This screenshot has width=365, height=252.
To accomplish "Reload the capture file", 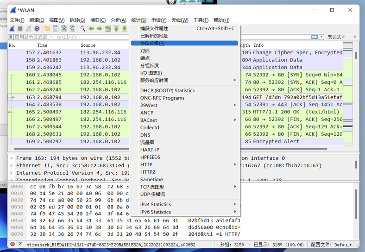I will coord(72,29).
